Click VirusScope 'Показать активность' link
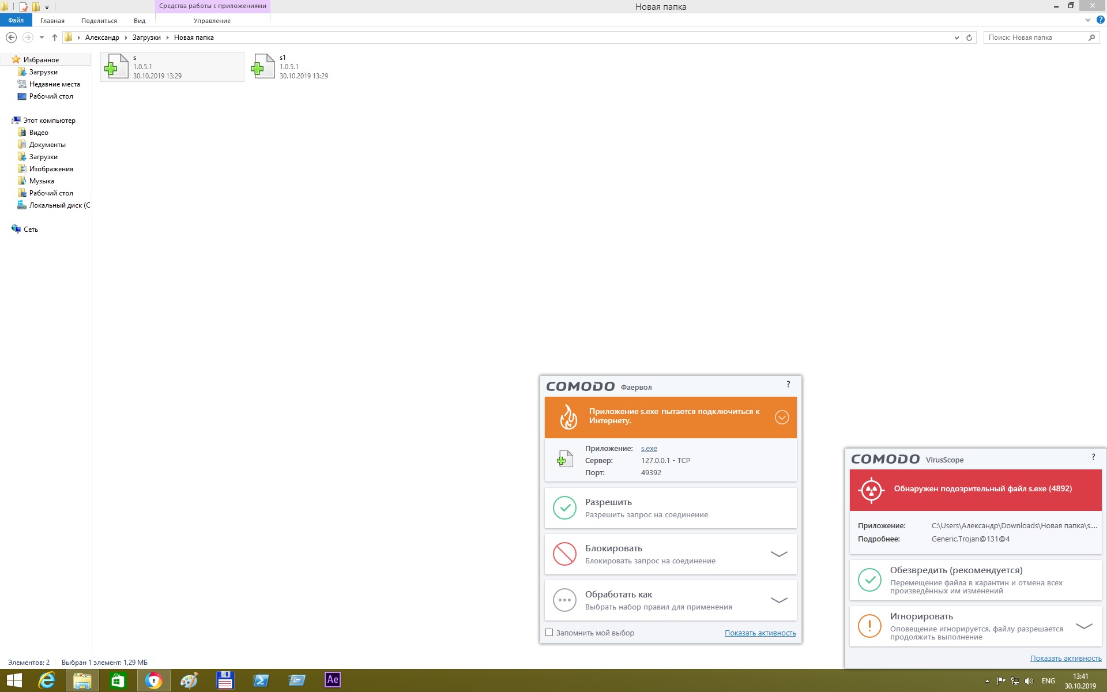This screenshot has width=1107, height=692. pos(1065,658)
